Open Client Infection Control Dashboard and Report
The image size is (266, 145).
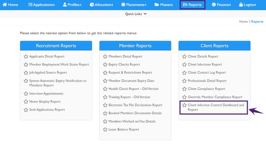click(216, 107)
